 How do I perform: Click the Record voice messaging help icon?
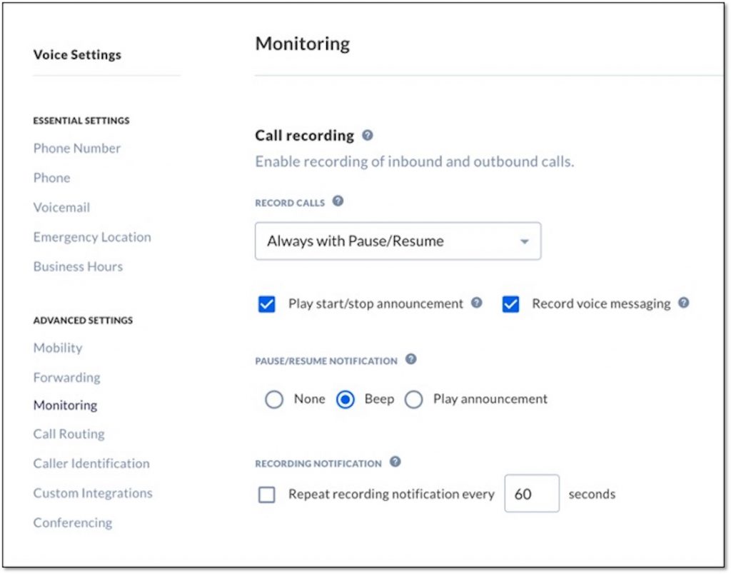[682, 303]
